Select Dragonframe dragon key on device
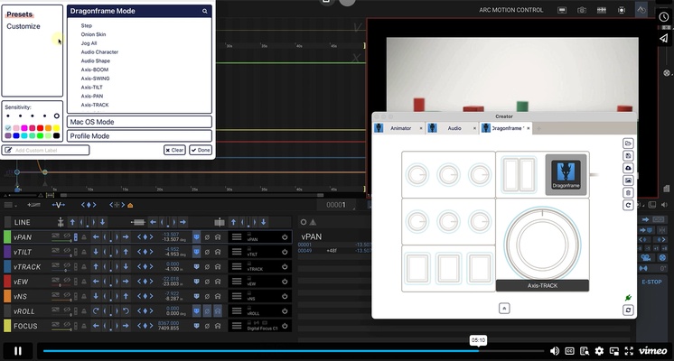This screenshot has height=361, width=674. 566,174
